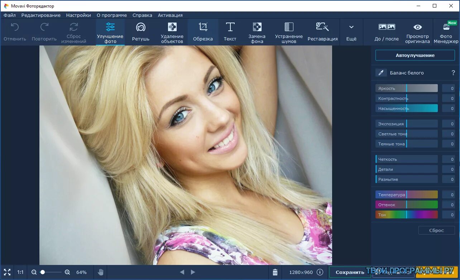Screen dimensions: 460x280
Task: Open the Файл menu
Action: pyautogui.click(x=10, y=15)
